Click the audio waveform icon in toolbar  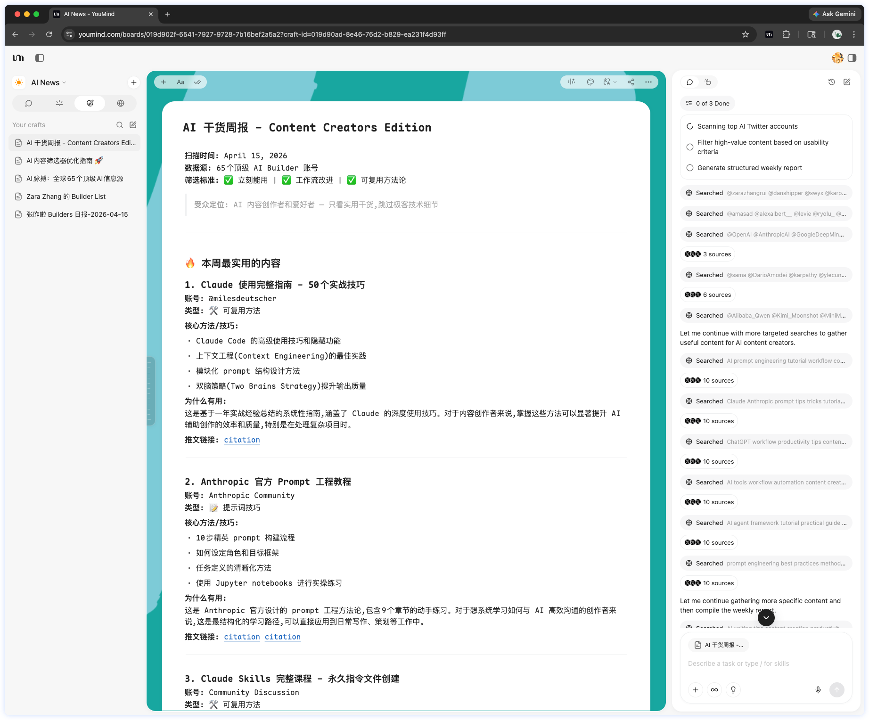[x=572, y=82]
